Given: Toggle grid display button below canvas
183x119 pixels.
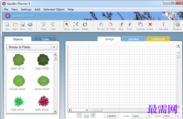Looking at the screenshot, I should (x=79, y=116).
